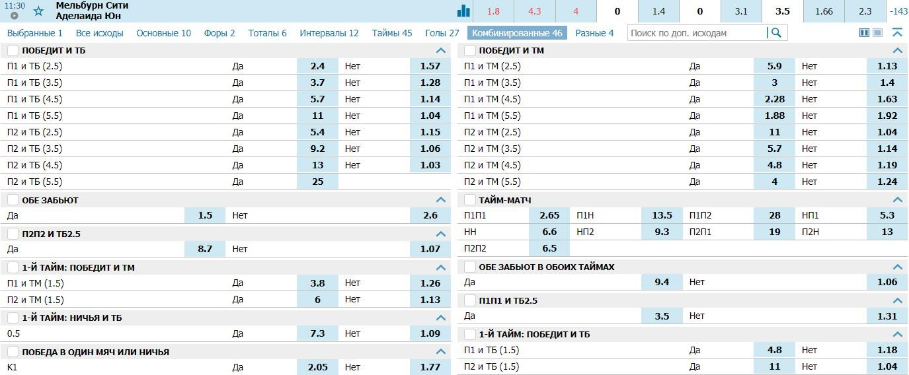Open the Основные 10 tab
The image size is (909, 375).
click(x=164, y=33)
